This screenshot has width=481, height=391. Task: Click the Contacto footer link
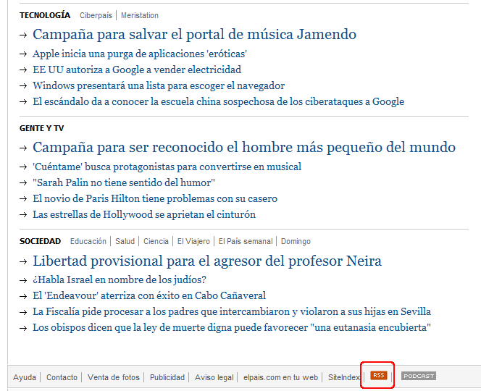coord(62,377)
